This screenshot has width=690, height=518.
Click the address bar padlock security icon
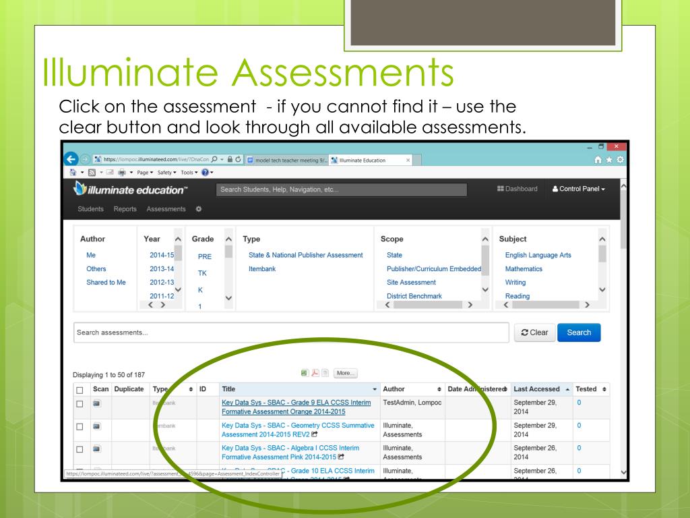pyautogui.click(x=230, y=159)
